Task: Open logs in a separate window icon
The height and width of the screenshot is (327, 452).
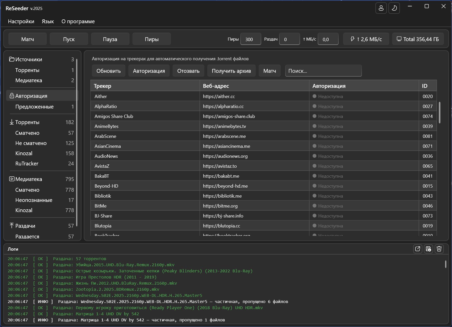Action: click(x=418, y=249)
